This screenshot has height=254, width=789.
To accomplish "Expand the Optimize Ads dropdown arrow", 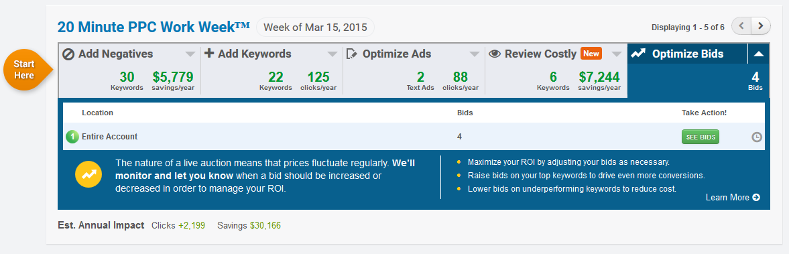I will click(475, 54).
